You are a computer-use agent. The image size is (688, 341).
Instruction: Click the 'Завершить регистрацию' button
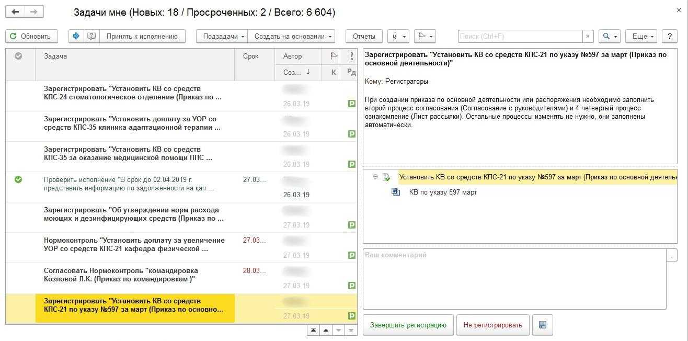408,325
